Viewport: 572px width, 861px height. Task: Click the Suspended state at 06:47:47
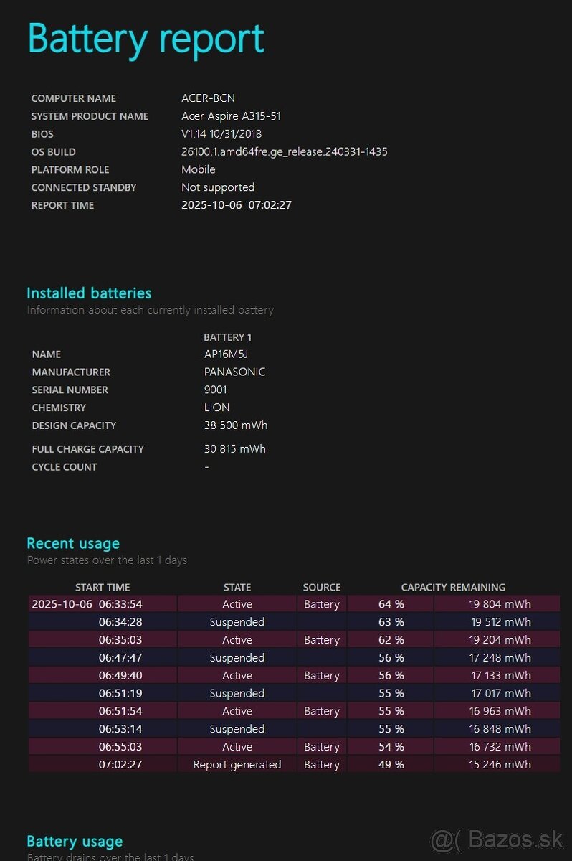pyautogui.click(x=237, y=658)
